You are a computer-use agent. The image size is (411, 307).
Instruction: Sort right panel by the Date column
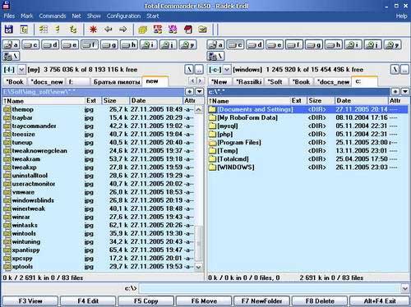tap(361, 101)
